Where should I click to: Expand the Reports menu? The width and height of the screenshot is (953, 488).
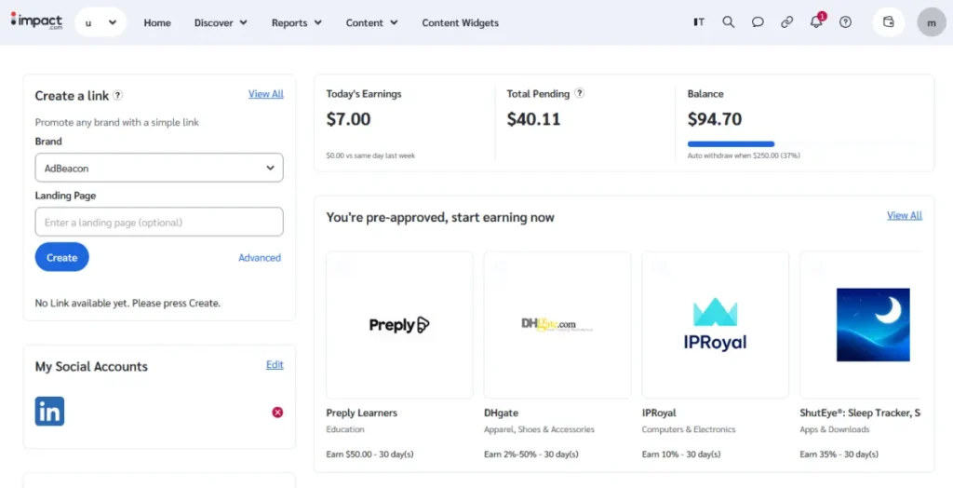(x=297, y=22)
